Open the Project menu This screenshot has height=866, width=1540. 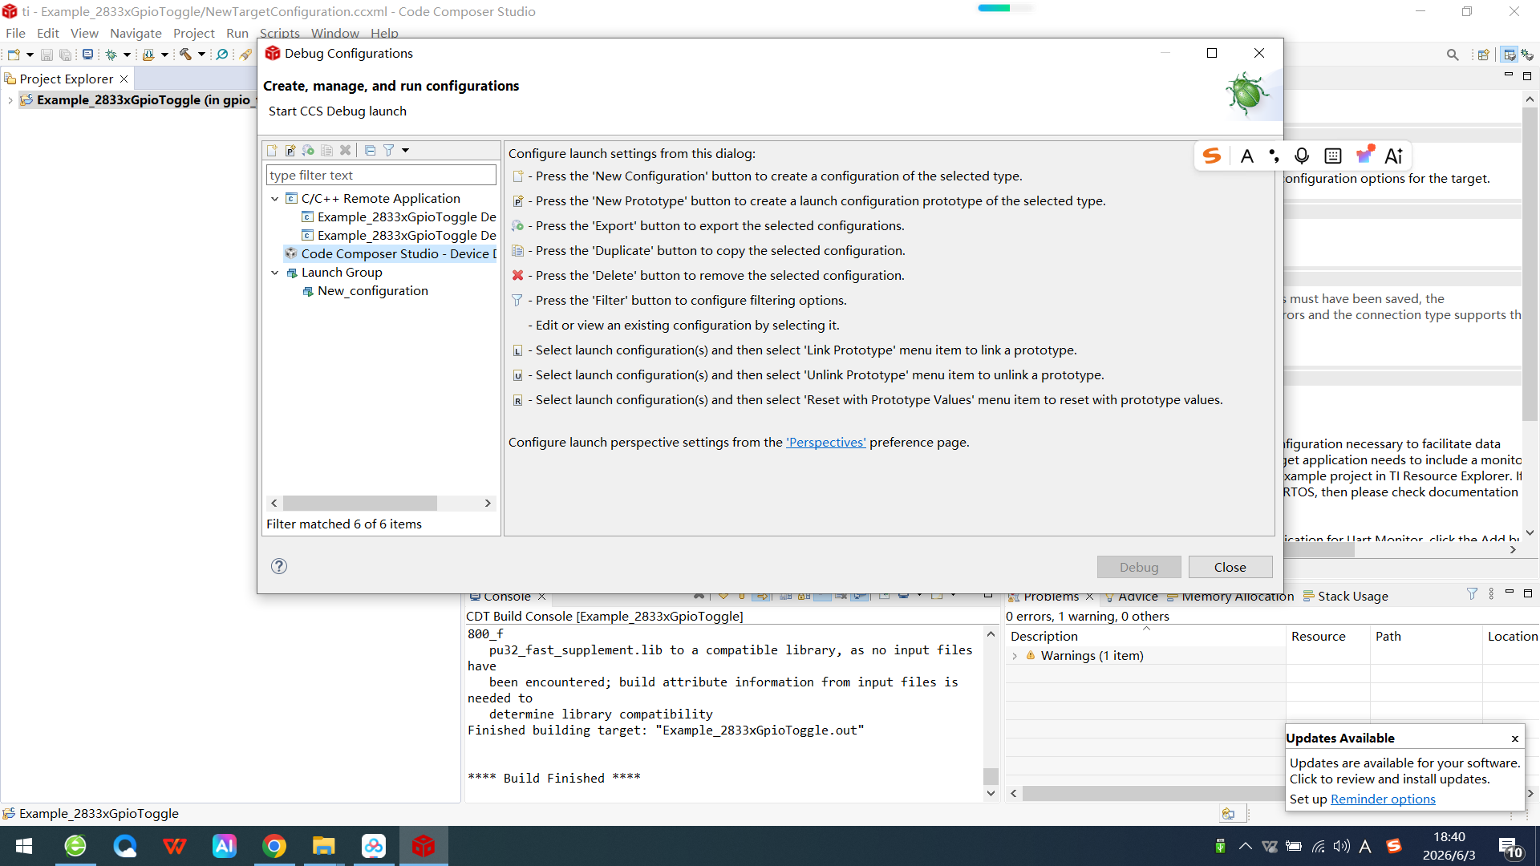(194, 33)
